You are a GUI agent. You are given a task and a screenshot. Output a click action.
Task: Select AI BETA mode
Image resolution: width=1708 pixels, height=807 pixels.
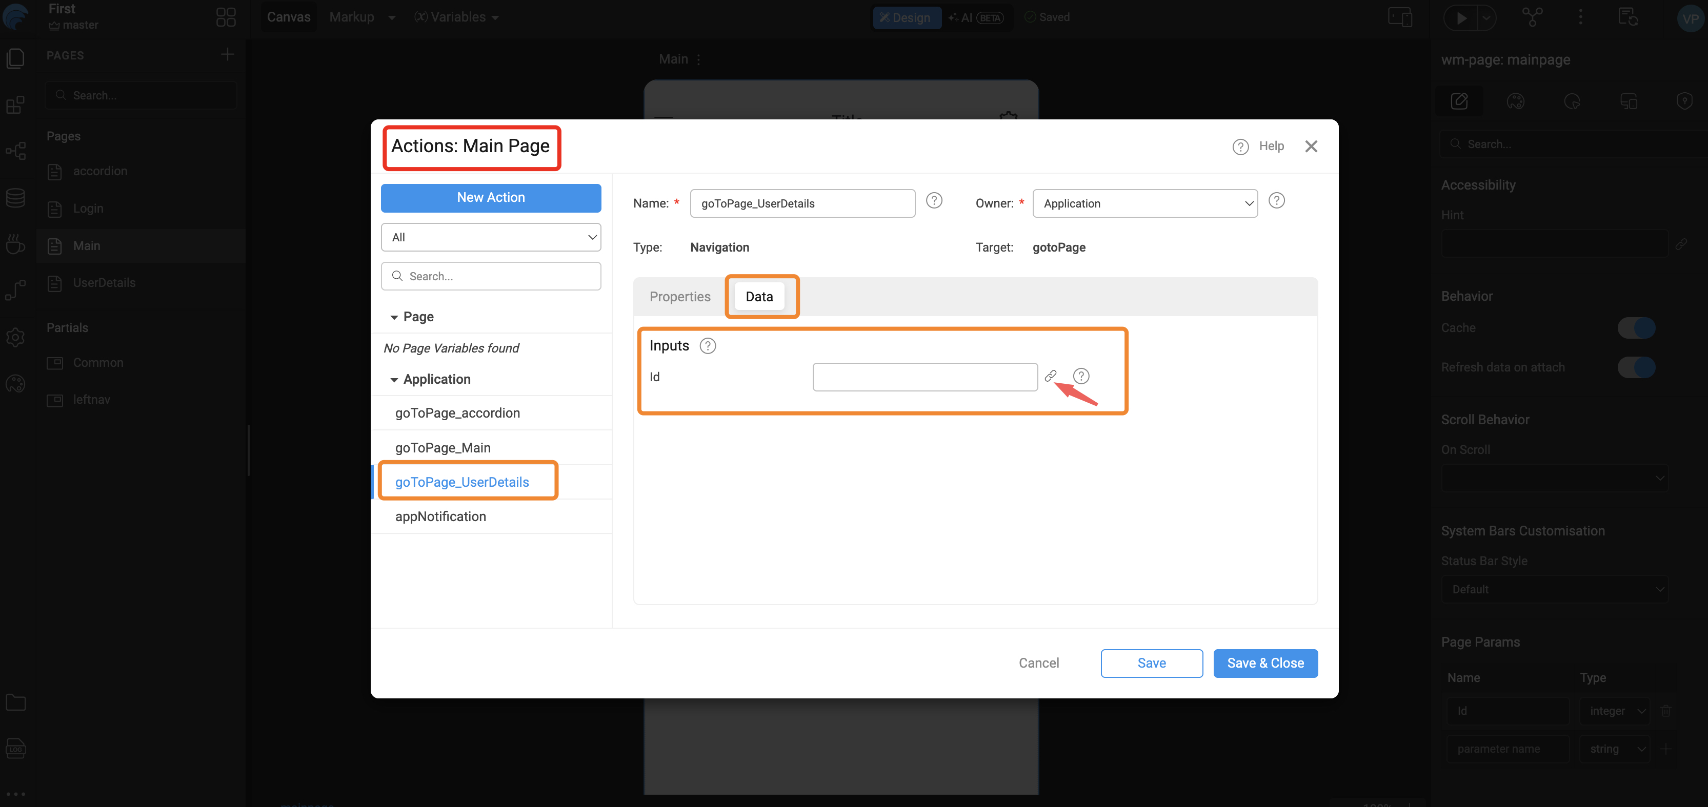point(976,18)
